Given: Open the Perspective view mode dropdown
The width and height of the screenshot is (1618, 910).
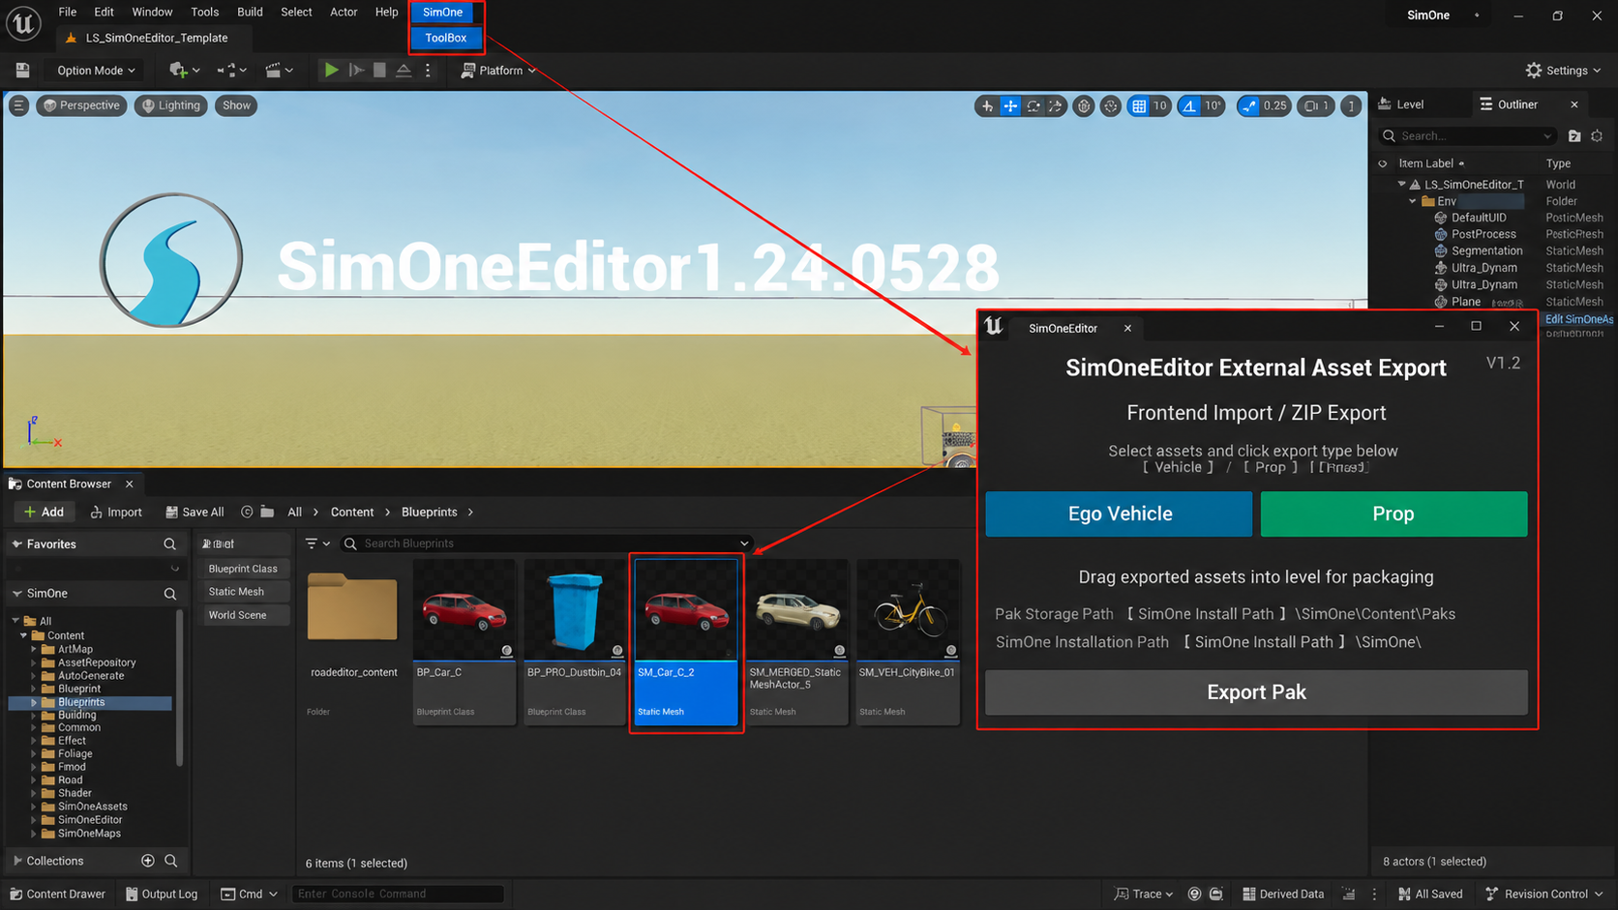Looking at the screenshot, I should click(81, 105).
